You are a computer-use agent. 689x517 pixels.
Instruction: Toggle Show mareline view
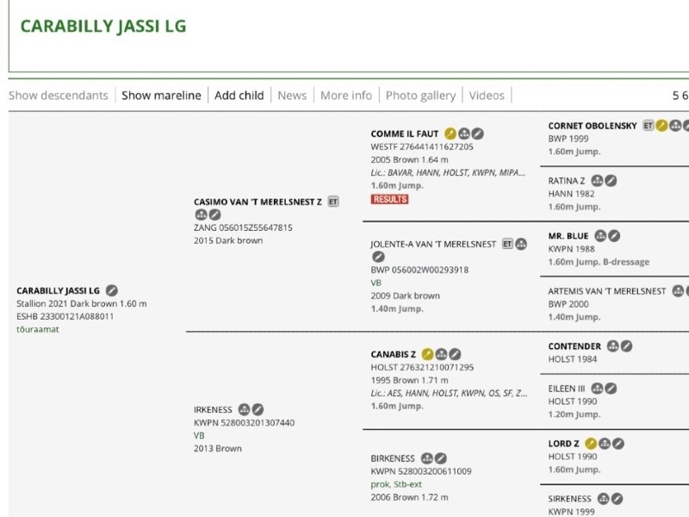pyautogui.click(x=164, y=96)
